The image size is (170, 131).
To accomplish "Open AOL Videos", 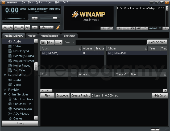I will coord(21,114).
